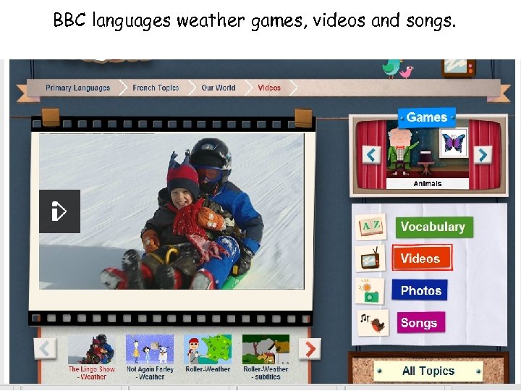Select Not Again Farley Weather thumbnail
521x391 pixels.
(x=150, y=349)
